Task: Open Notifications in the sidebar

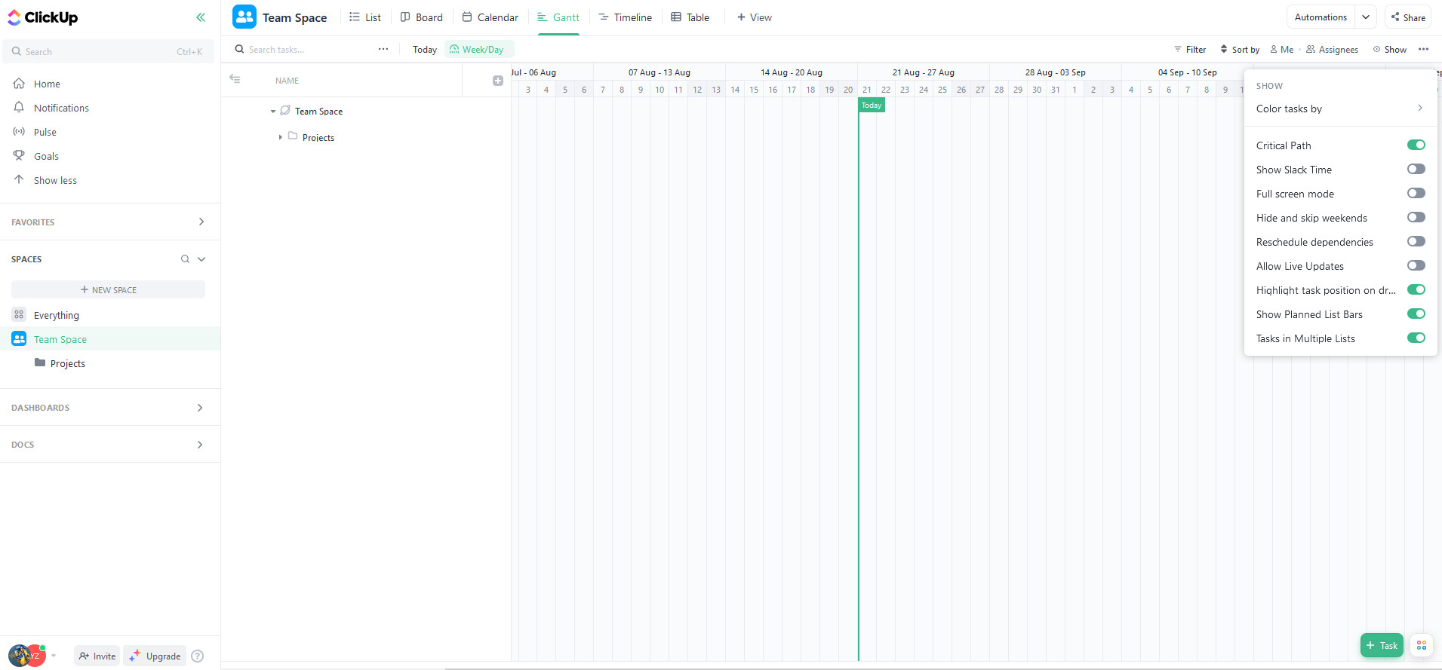Action: [61, 108]
